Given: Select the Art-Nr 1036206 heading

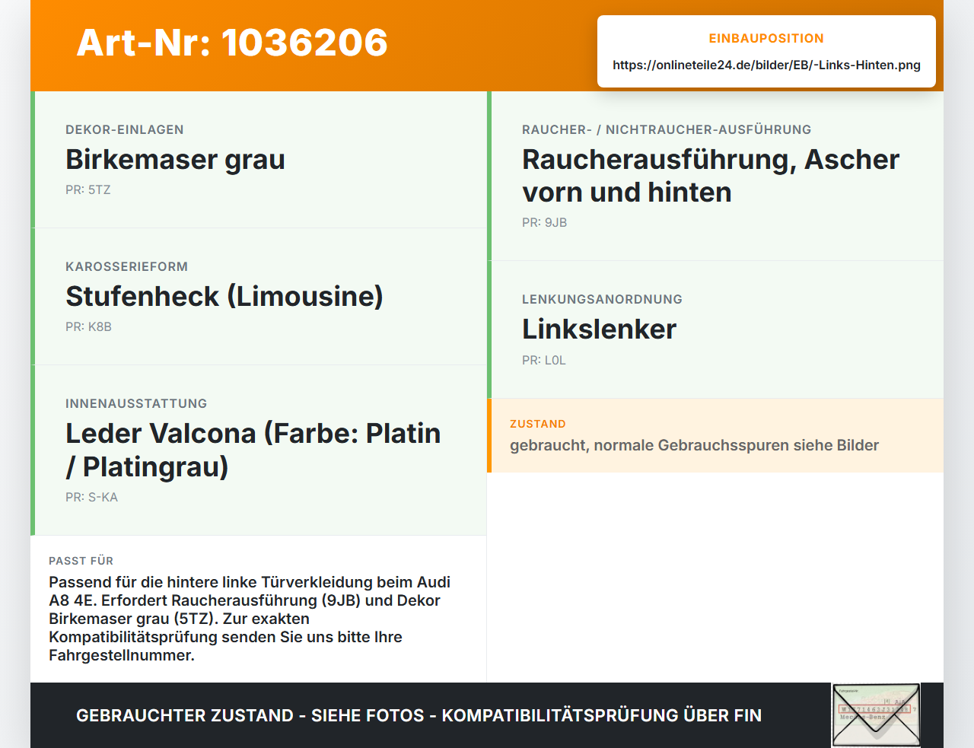Looking at the screenshot, I should tap(232, 43).
